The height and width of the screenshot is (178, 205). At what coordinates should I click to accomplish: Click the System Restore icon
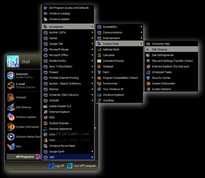coord(148,89)
